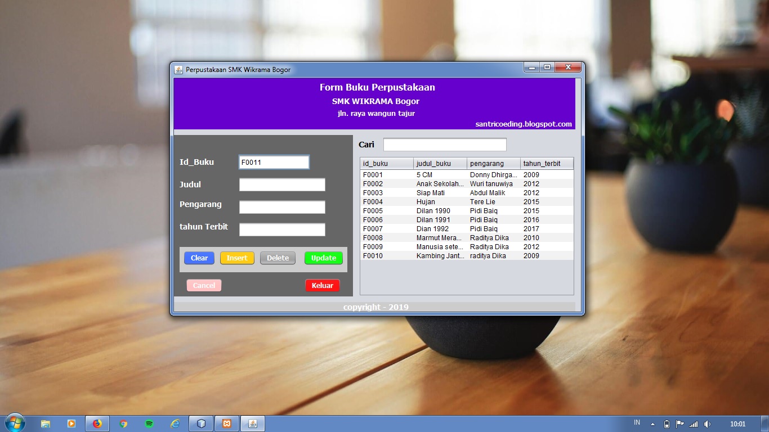This screenshot has height=432, width=769.
Task: Launch Spotify from the taskbar
Action: 149,423
